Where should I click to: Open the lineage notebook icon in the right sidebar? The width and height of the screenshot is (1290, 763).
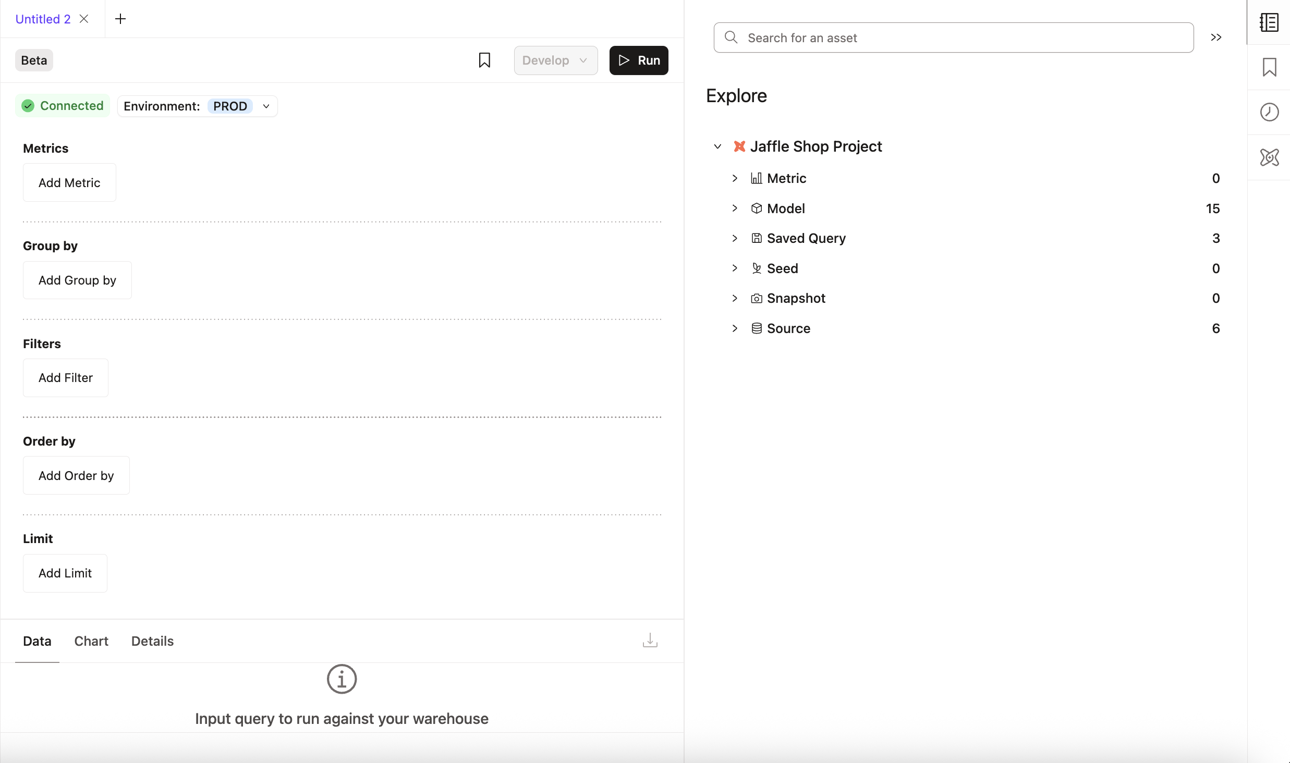pyautogui.click(x=1269, y=22)
